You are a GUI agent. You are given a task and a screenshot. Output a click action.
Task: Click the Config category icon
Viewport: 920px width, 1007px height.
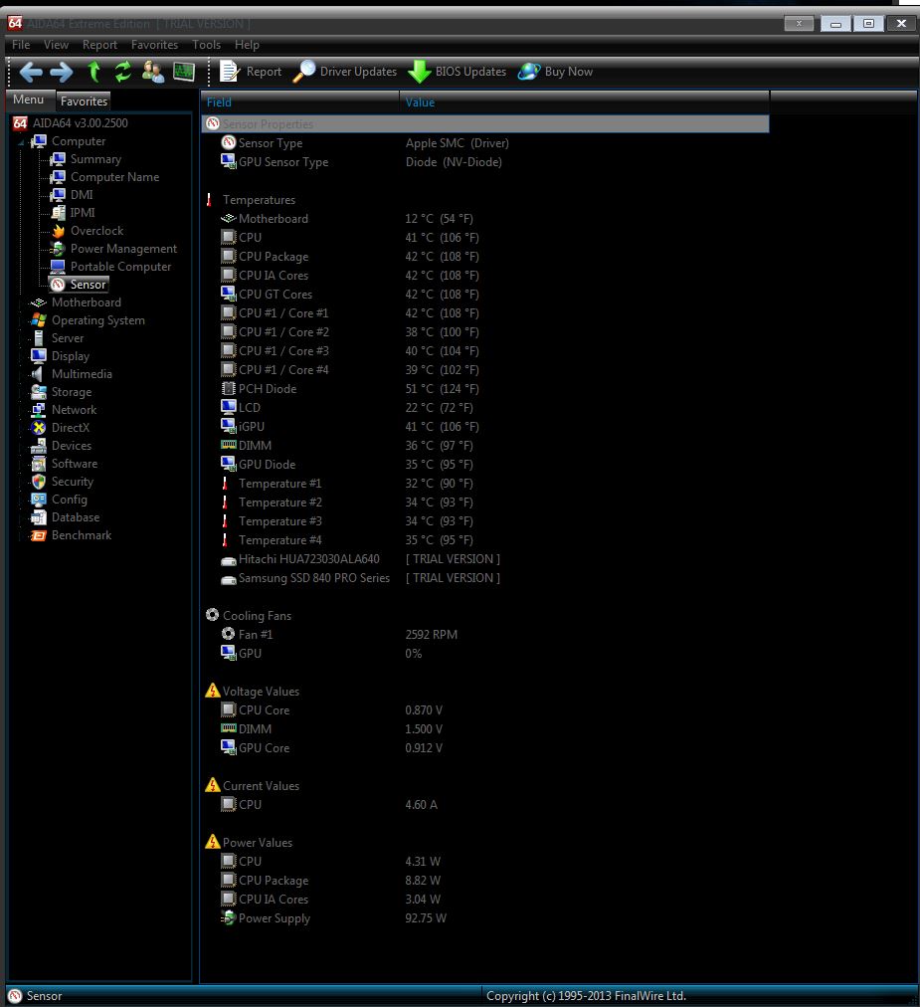point(39,500)
